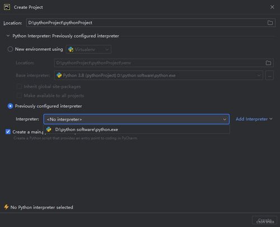Close the Create Project dialog
The height and width of the screenshot is (227, 280).
tap(272, 7)
